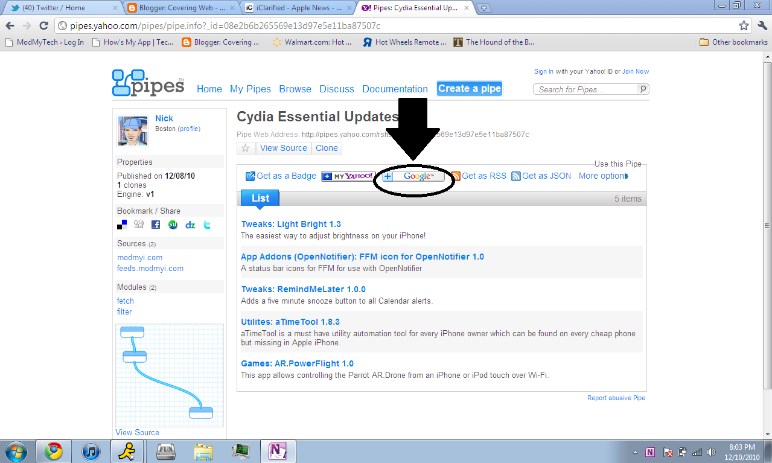Click the Get as RSS feed icon

[x=456, y=176]
